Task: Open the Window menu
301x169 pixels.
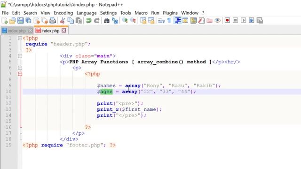Action: [190, 13]
